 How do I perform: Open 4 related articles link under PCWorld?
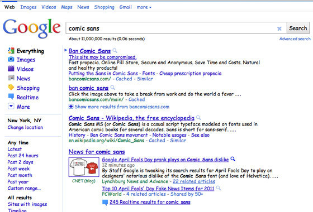coord(146,194)
